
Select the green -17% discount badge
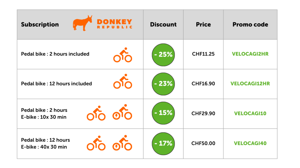click(163, 143)
